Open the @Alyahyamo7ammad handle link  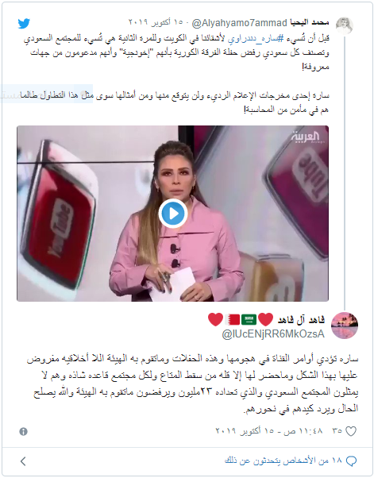[x=240, y=23]
